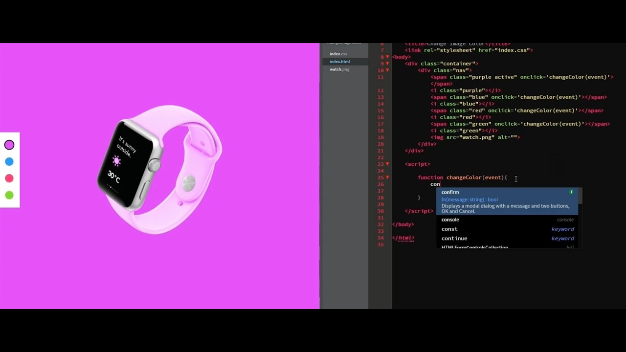Screen dimensions: 626x352
Task: Click the closing </script> tag on line 30
Action: (x=419, y=211)
